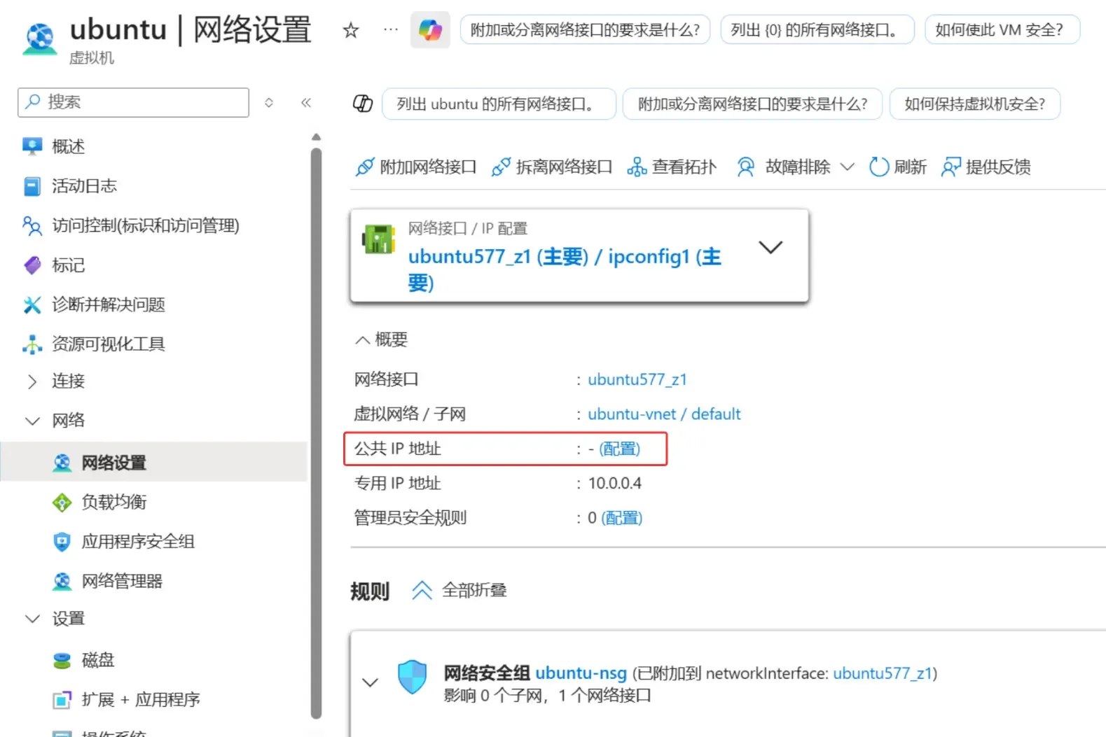Click the 磁盘 disk icon

[x=62, y=660]
